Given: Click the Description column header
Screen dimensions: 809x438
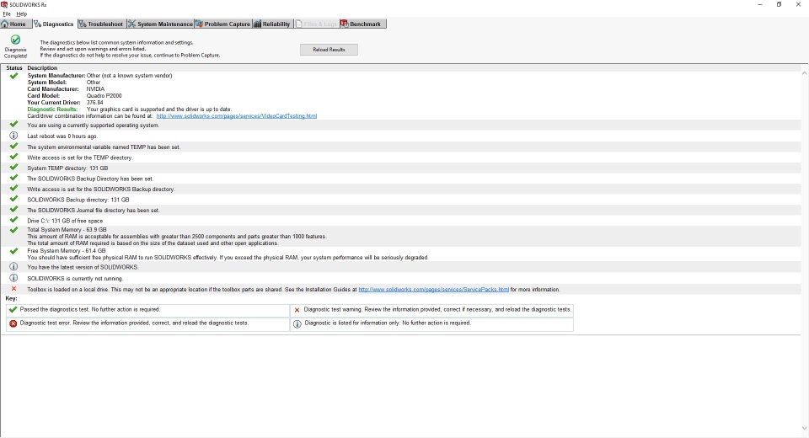Looking at the screenshot, I should tap(42, 67).
